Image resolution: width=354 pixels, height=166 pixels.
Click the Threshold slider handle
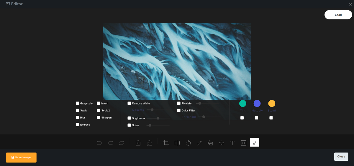pos(204,117)
